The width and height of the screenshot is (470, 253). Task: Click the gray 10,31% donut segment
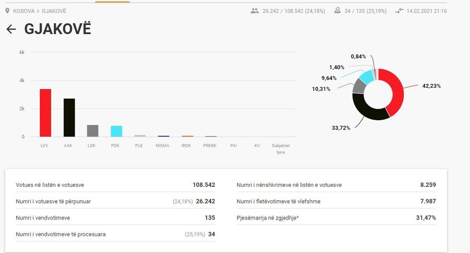[358, 86]
